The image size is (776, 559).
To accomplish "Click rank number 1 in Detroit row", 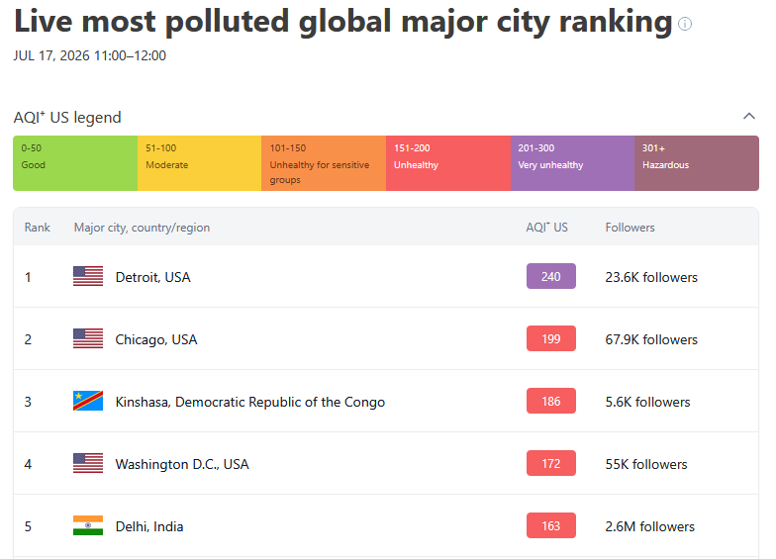I will 28,277.
